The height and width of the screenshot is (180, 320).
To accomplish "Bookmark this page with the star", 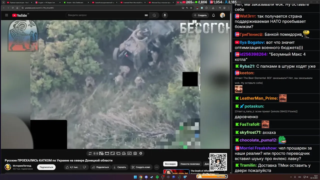I will tap(191, 8).
